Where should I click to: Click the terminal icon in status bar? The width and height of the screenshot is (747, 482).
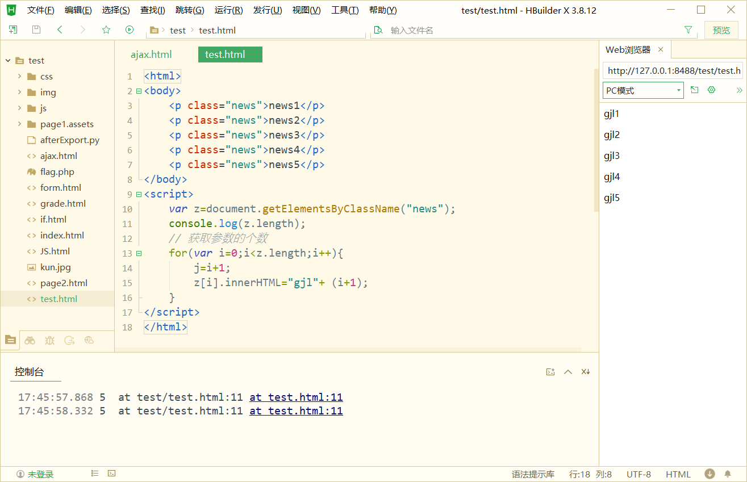pos(112,473)
